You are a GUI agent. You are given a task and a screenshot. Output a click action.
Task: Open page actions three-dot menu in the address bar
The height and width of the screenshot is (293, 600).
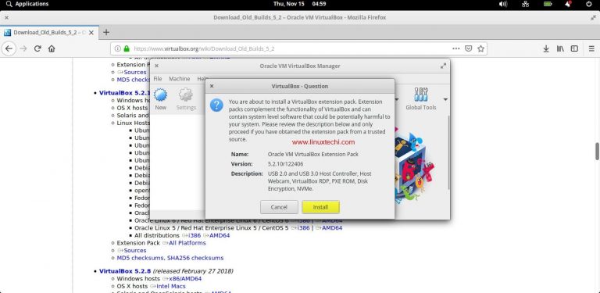(456, 48)
